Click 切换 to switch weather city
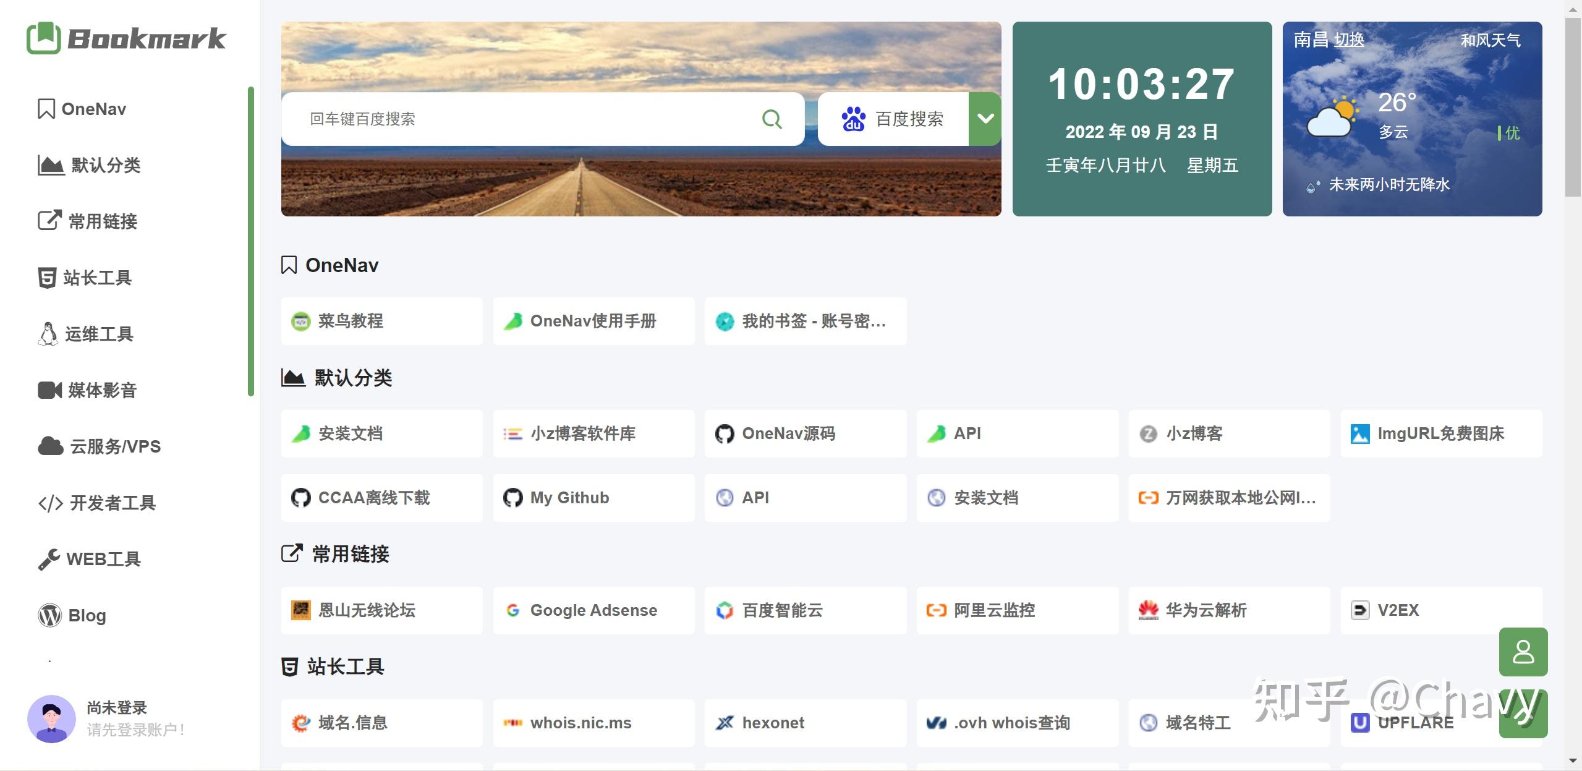 pos(1349,39)
